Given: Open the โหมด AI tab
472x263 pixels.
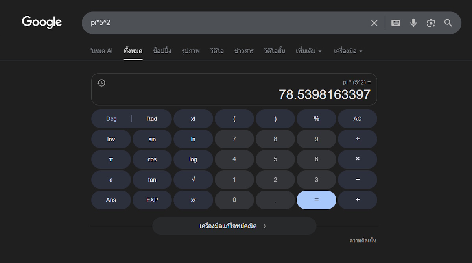Looking at the screenshot, I should click(101, 51).
